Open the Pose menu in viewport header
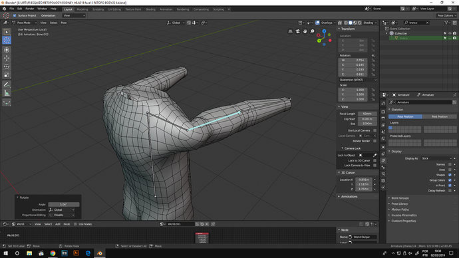This screenshot has width=459, height=258. (63, 23)
